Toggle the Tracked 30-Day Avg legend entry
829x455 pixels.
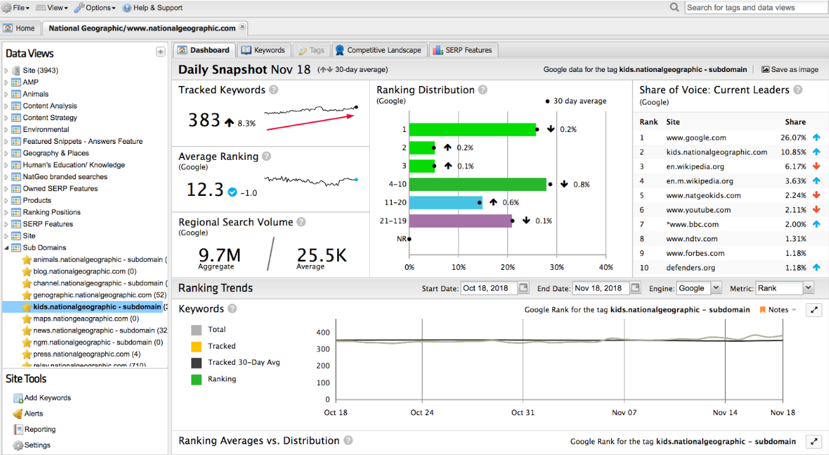click(x=197, y=363)
